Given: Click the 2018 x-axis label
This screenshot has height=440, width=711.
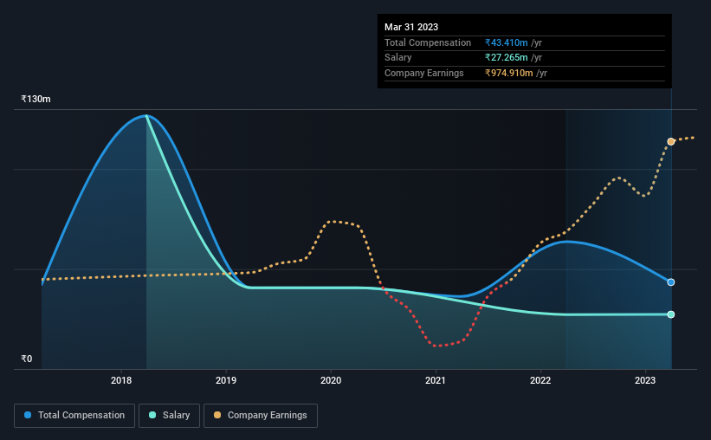Looking at the screenshot, I should tap(121, 380).
